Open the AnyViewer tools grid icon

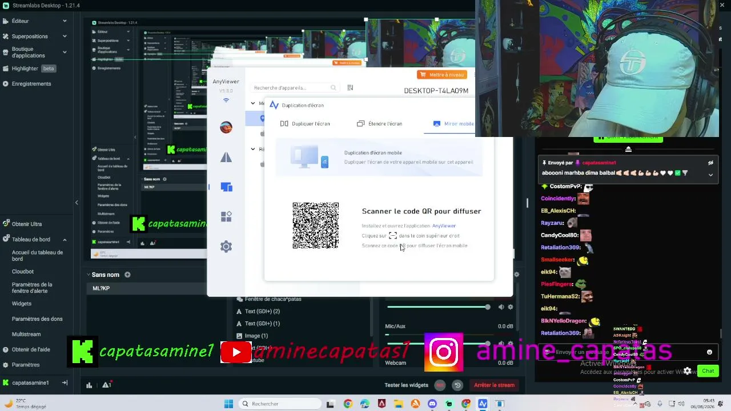click(226, 217)
